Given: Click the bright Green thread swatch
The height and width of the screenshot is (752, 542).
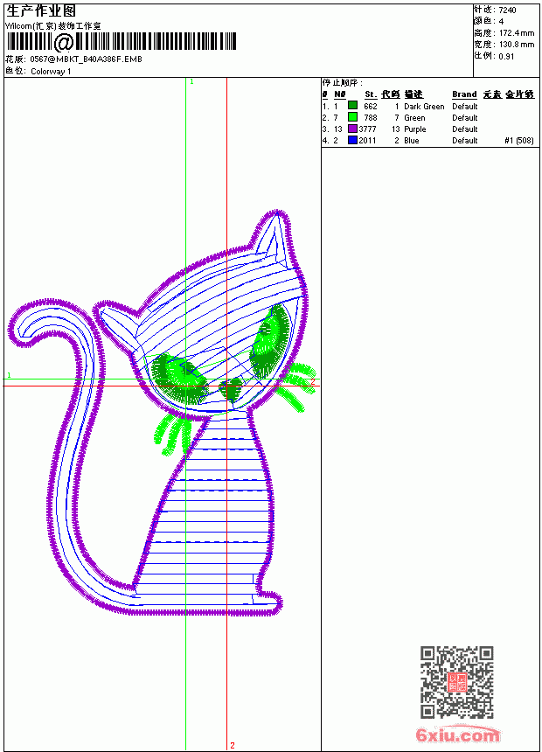Looking at the screenshot, I should pyautogui.click(x=352, y=116).
